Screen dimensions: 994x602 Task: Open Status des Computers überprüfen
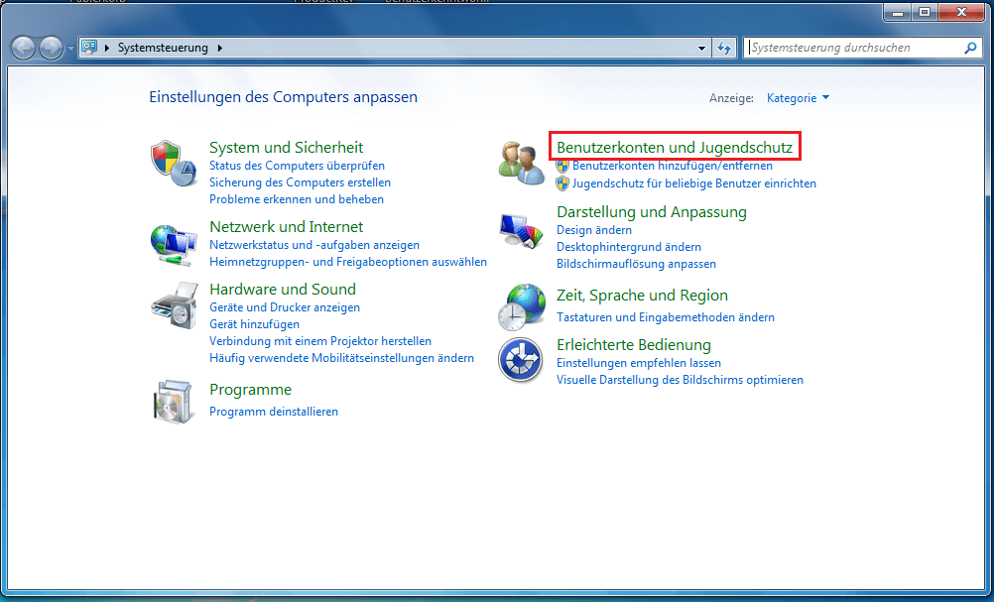[x=297, y=166]
